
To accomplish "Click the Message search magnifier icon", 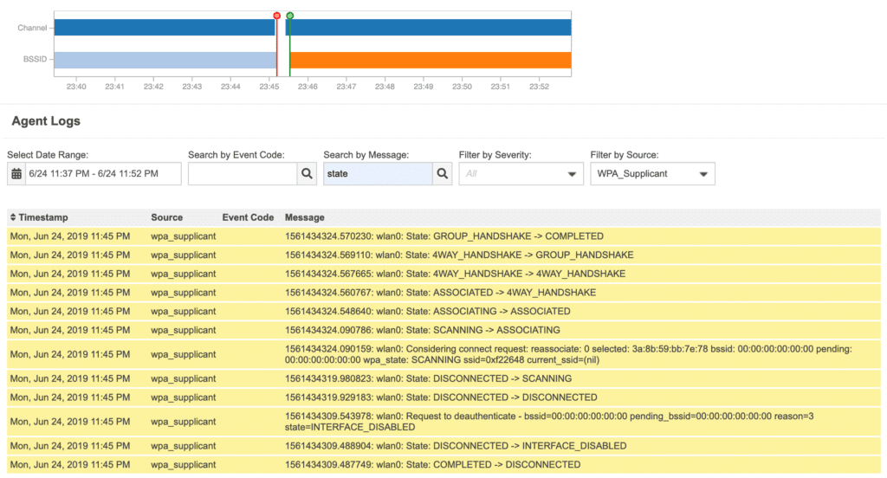I will 442,174.
